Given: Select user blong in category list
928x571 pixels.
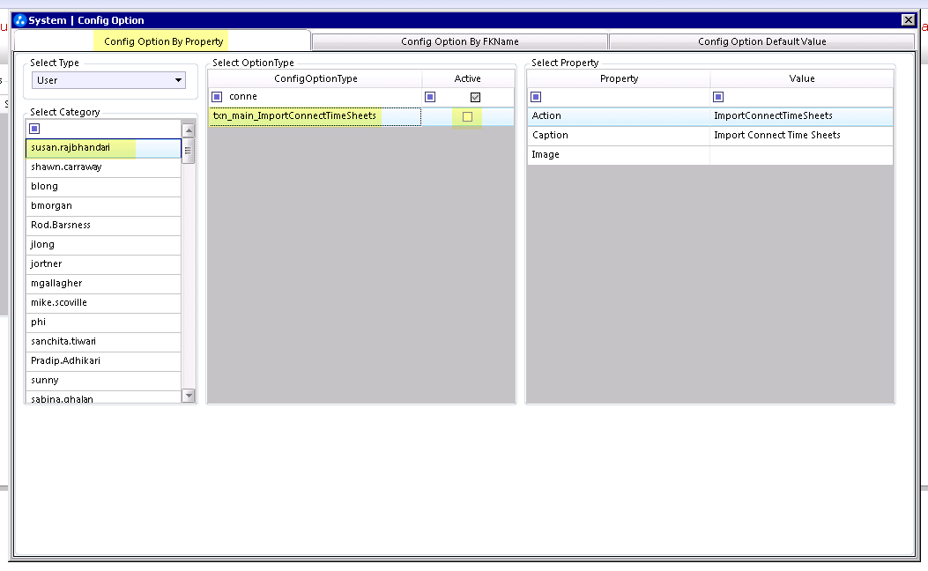Looking at the screenshot, I should 104,187.
